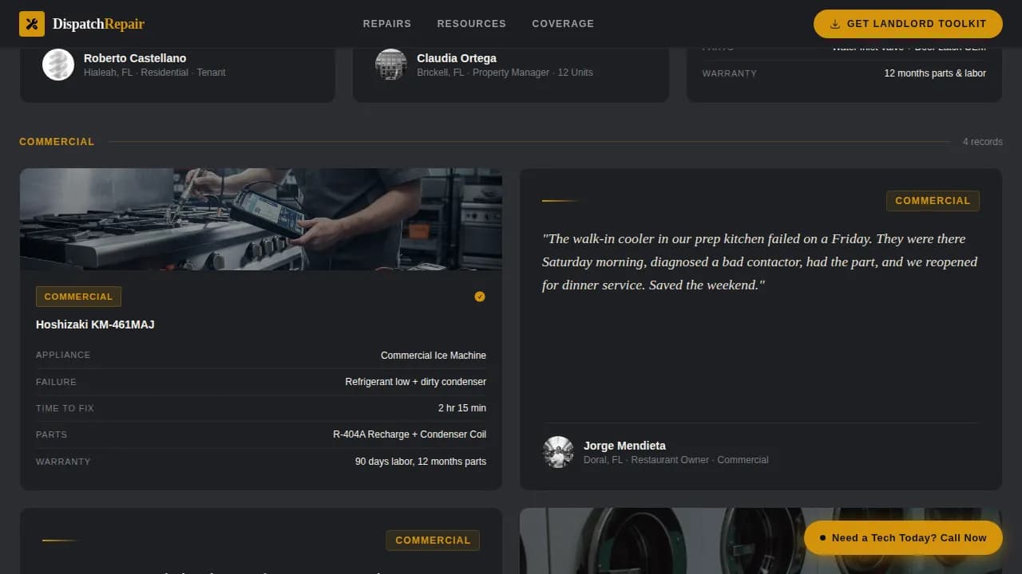Click the download icon in toolkit button

(x=835, y=24)
